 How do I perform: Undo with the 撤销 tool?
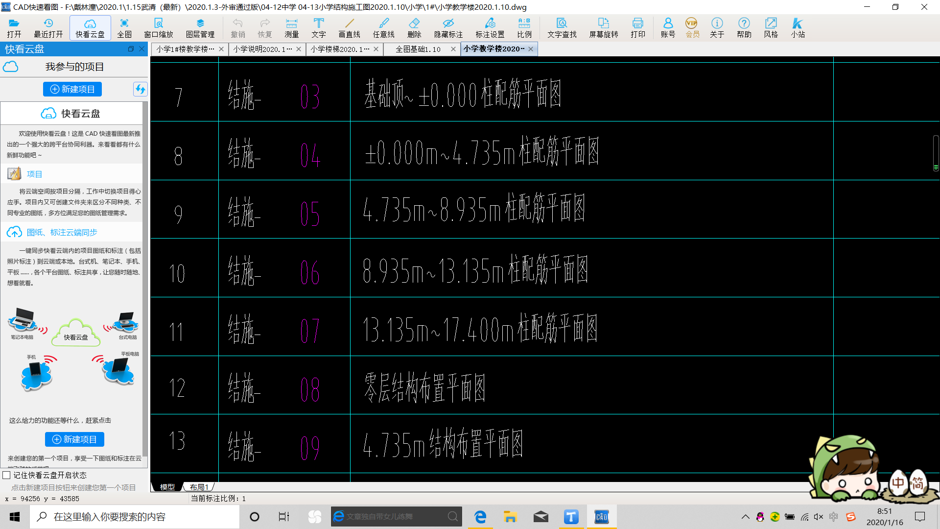tap(238, 28)
